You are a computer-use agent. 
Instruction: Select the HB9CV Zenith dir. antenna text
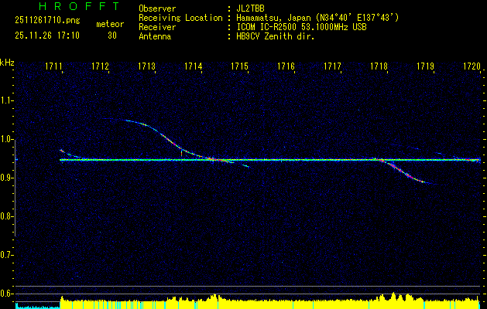[x=276, y=36]
